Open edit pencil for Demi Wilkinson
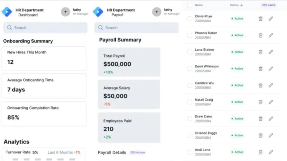The image size is (287, 161). point(271,69)
